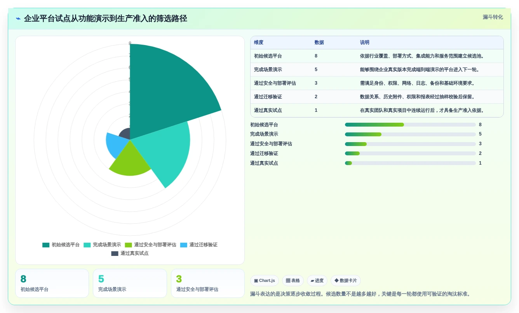519x313 pixels.
Task: Click the 进度 tag chip
Action: (317, 281)
